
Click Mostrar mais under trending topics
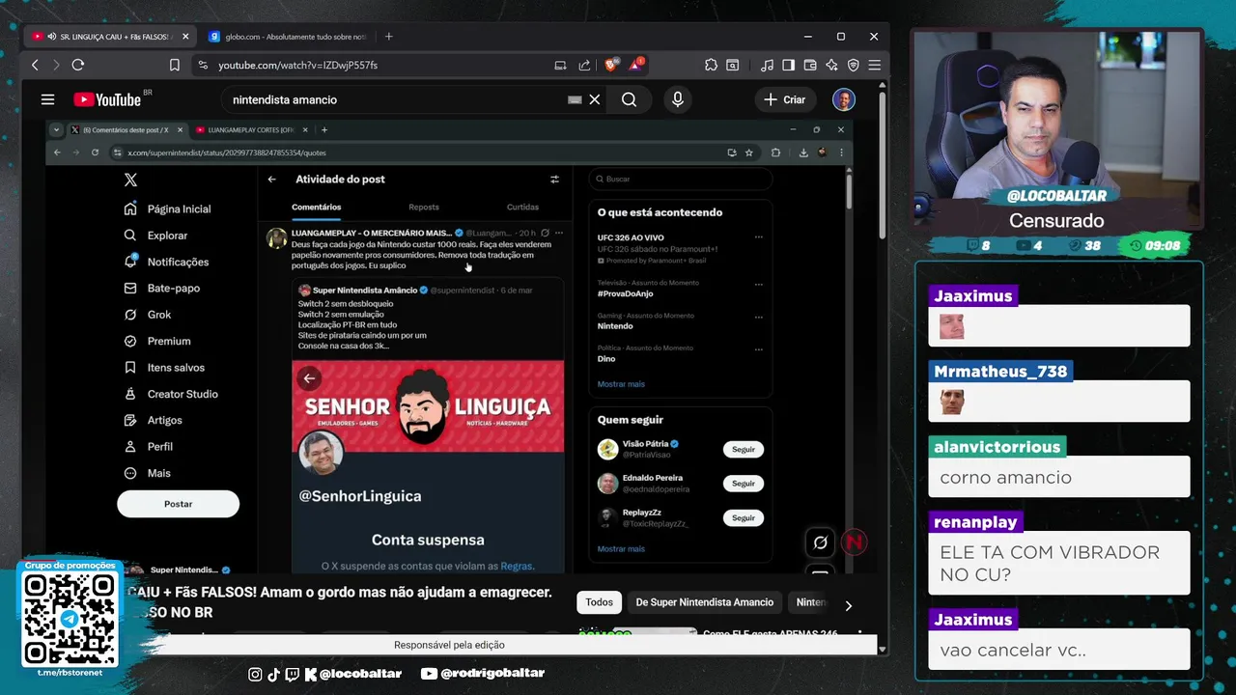click(621, 384)
